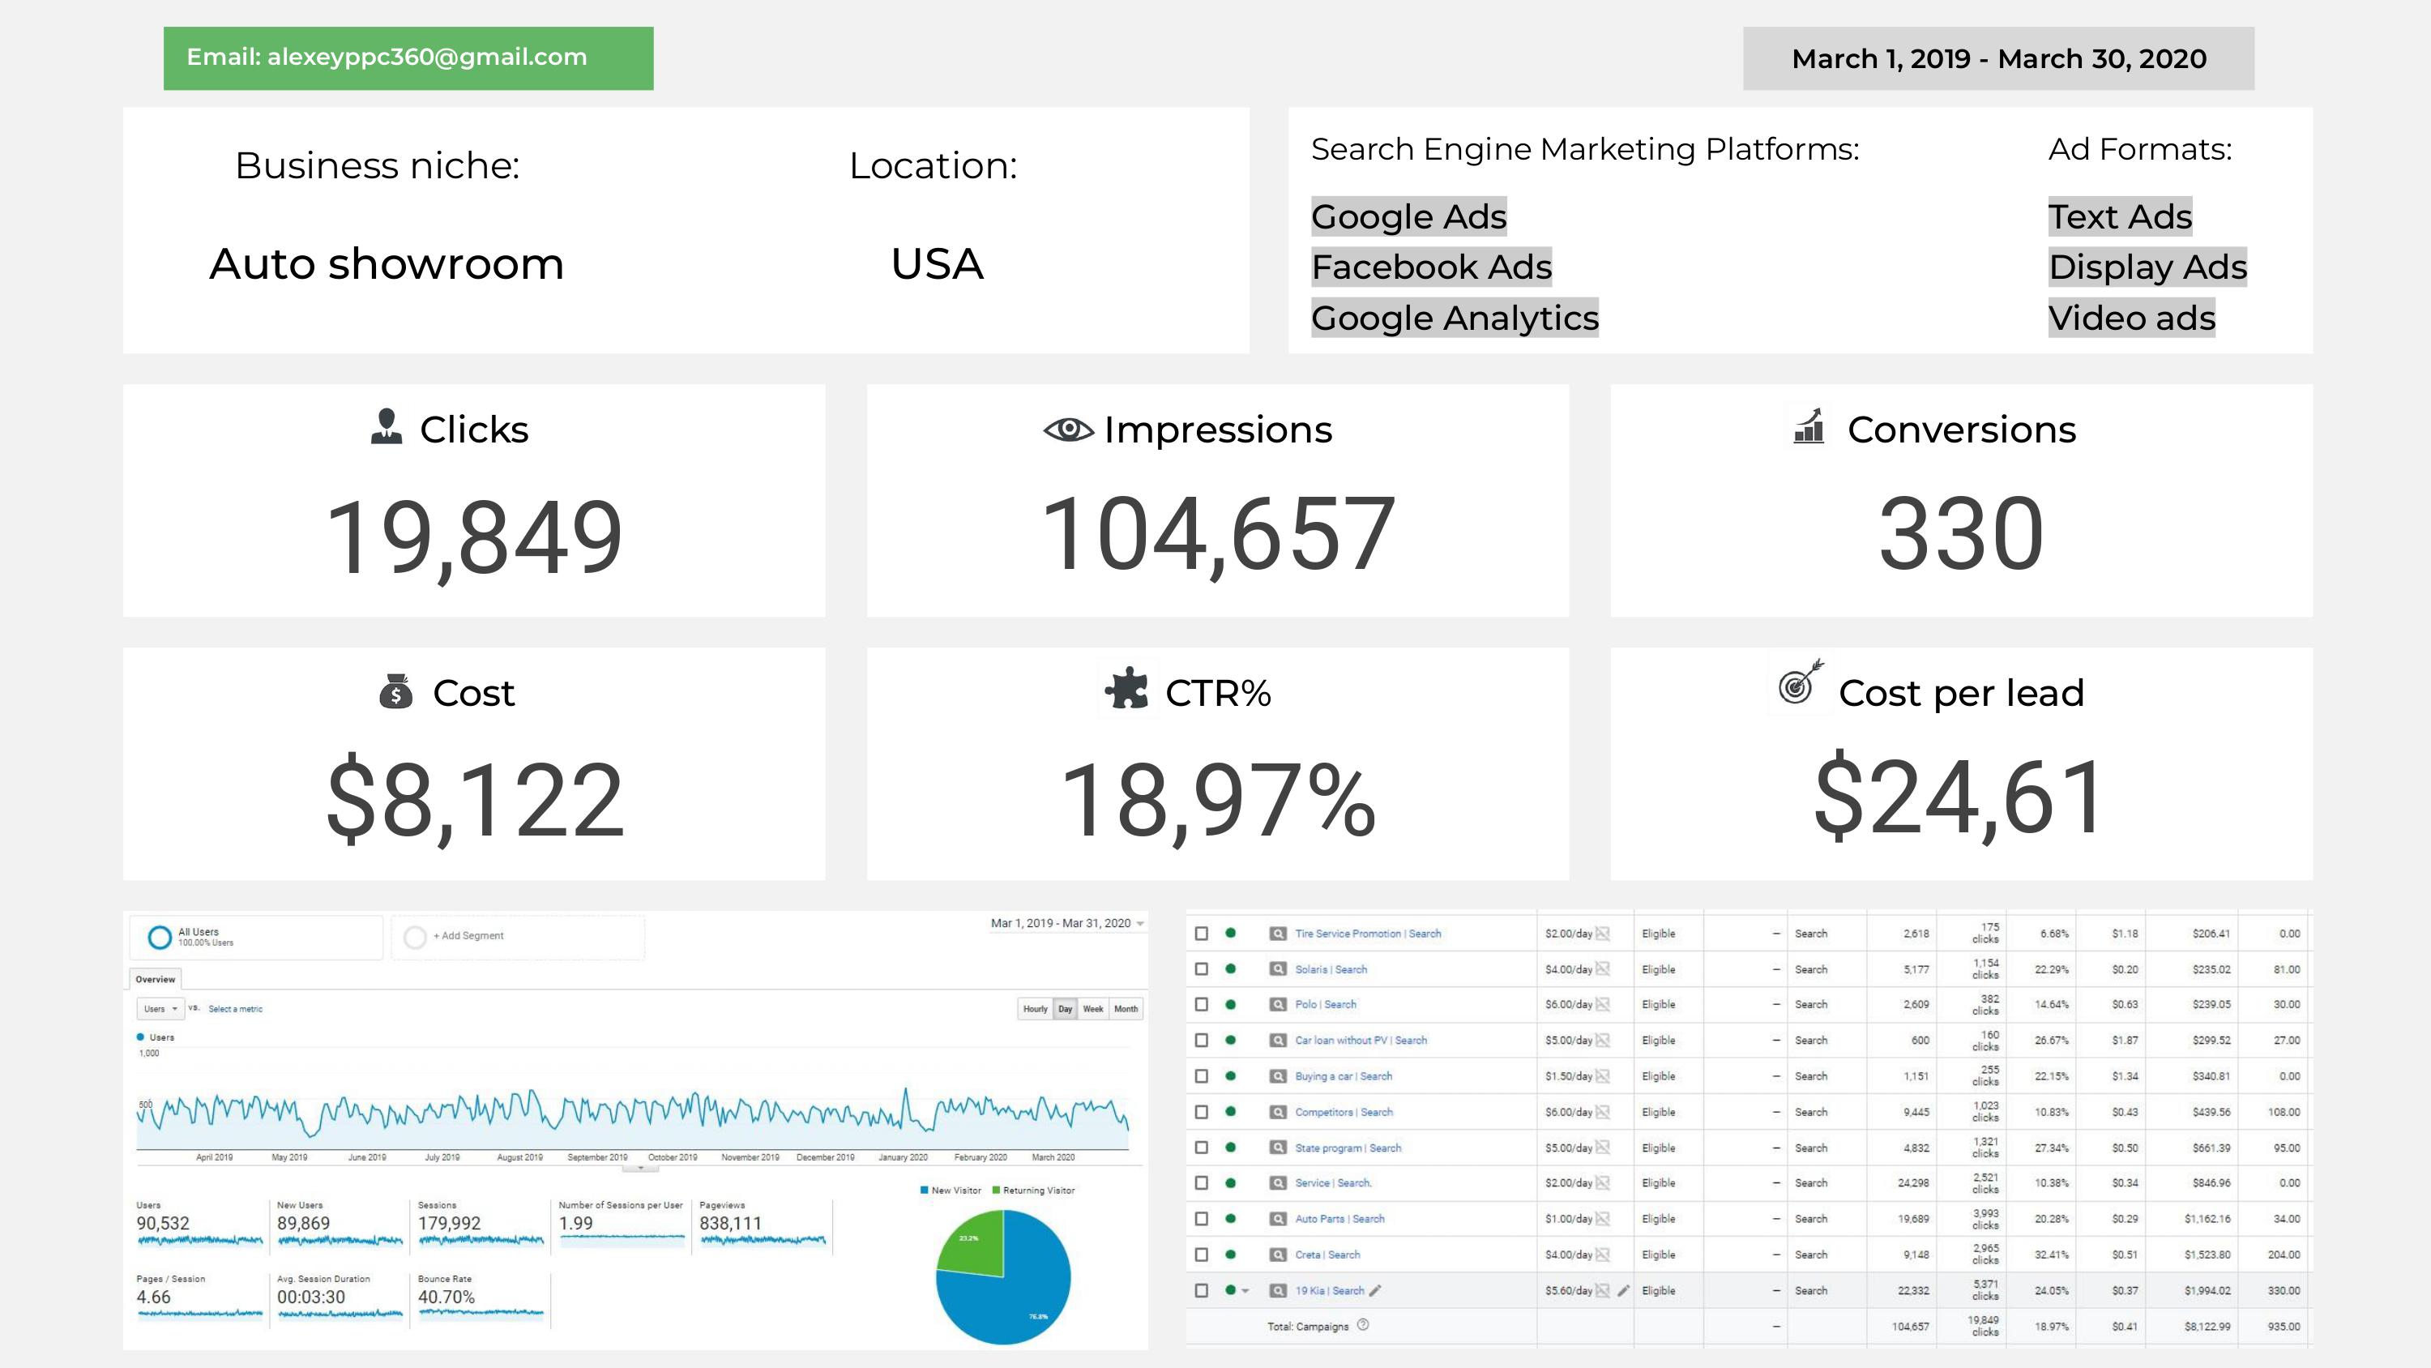Select the Competitors | Search row checkbox
This screenshot has height=1368, width=2431.
[x=1202, y=1112]
